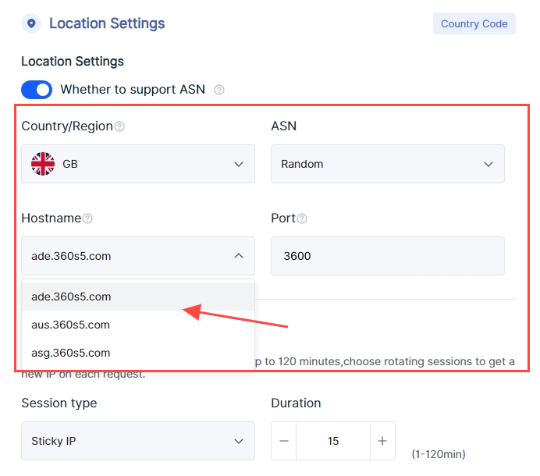Choose asg.360s5.com hostname option
Viewport: 540px width, 476px height.
coord(70,353)
